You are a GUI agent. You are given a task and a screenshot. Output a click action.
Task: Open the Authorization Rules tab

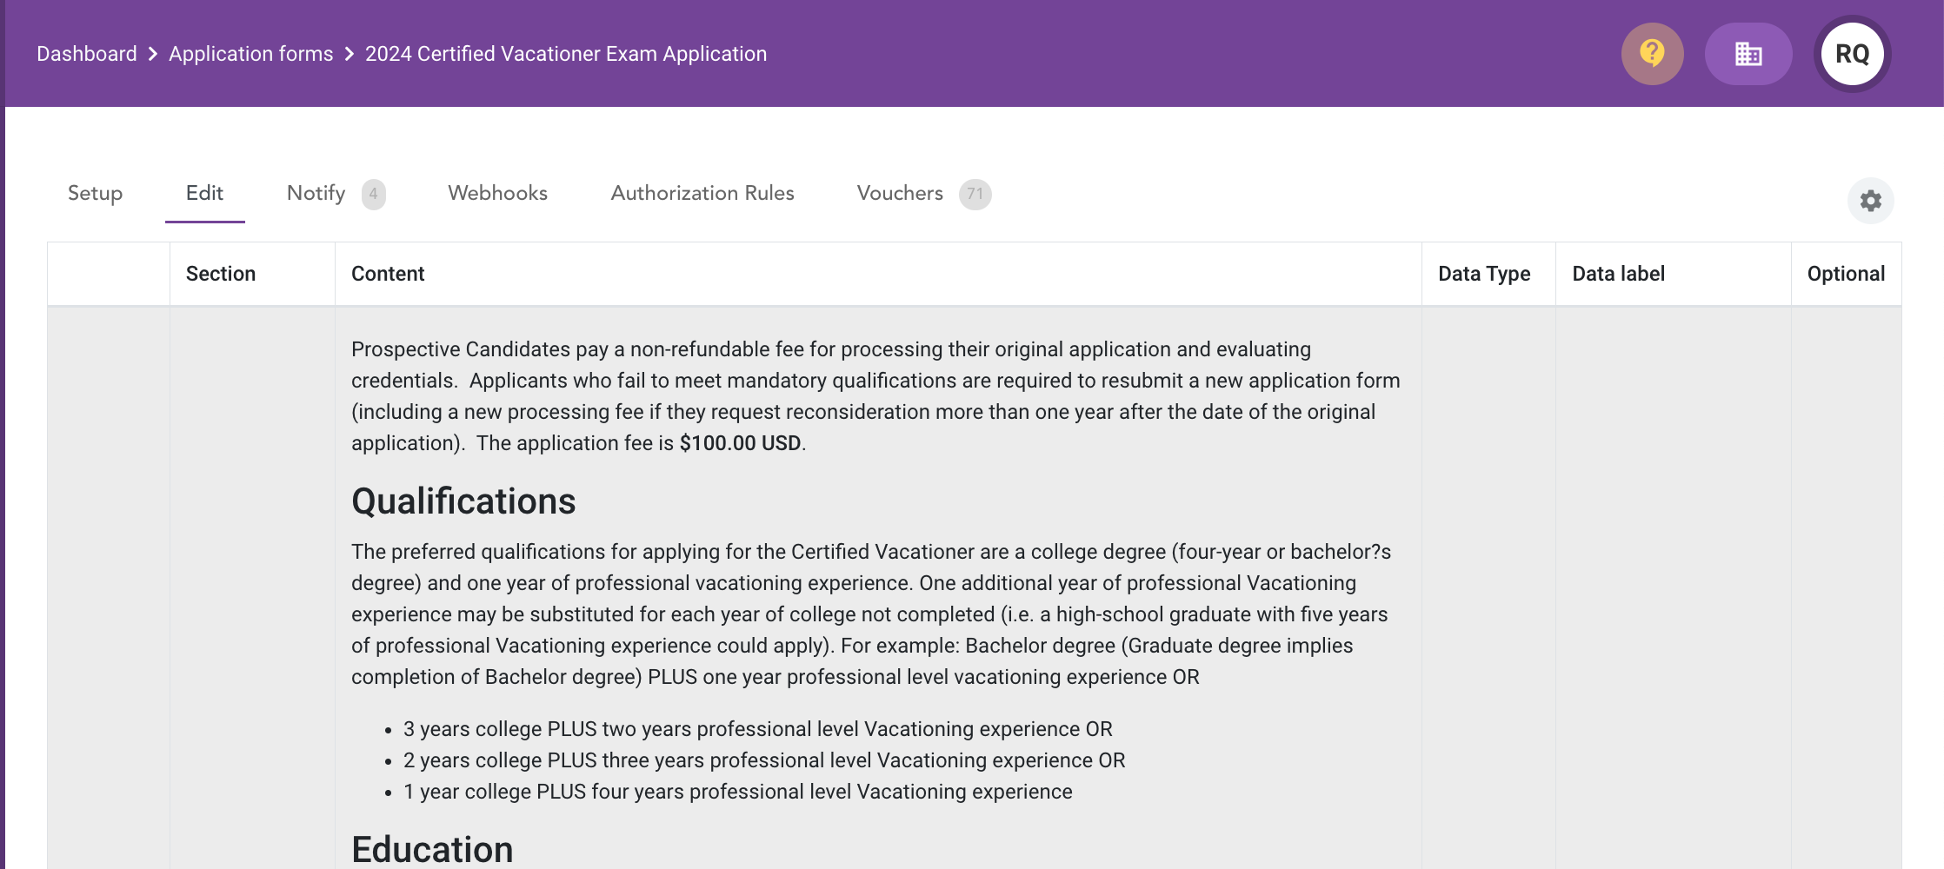point(702,193)
